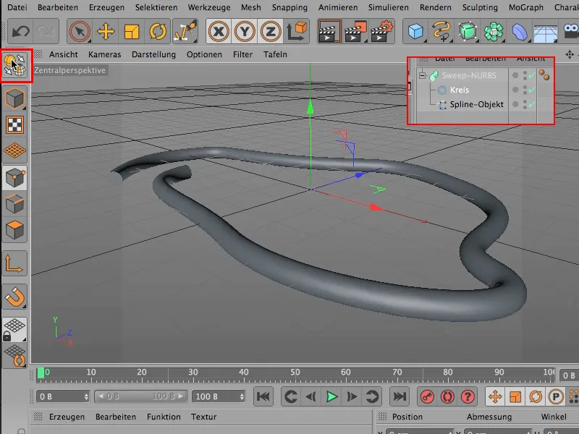Open the deformer objects icon
This screenshot has width=579, height=434.
tap(520, 32)
